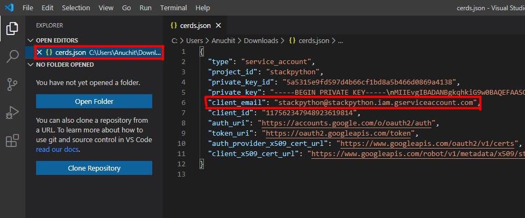
Task: Open the Source Control view icon
Action: coord(12,85)
